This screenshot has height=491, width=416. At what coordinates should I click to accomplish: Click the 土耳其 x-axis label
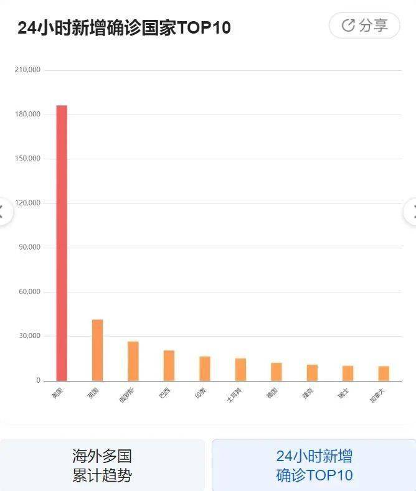pyautogui.click(x=234, y=396)
